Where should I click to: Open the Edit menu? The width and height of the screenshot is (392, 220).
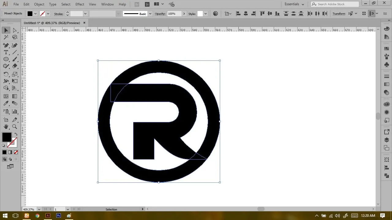[x=26, y=4]
